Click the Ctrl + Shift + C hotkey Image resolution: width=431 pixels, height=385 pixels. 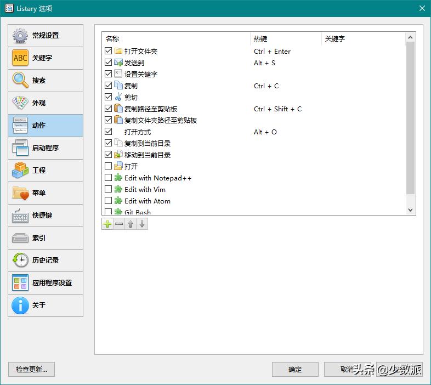(x=277, y=109)
